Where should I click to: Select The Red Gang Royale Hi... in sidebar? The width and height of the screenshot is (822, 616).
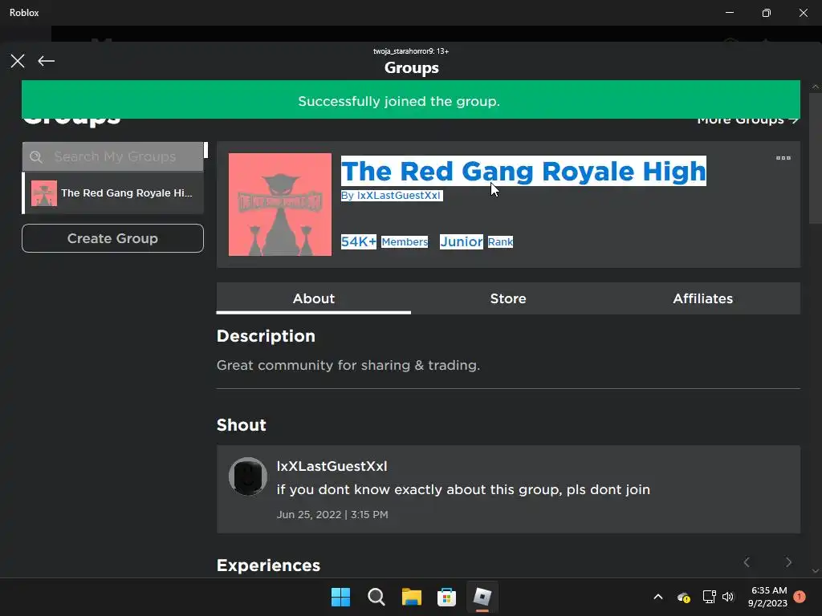tap(112, 193)
